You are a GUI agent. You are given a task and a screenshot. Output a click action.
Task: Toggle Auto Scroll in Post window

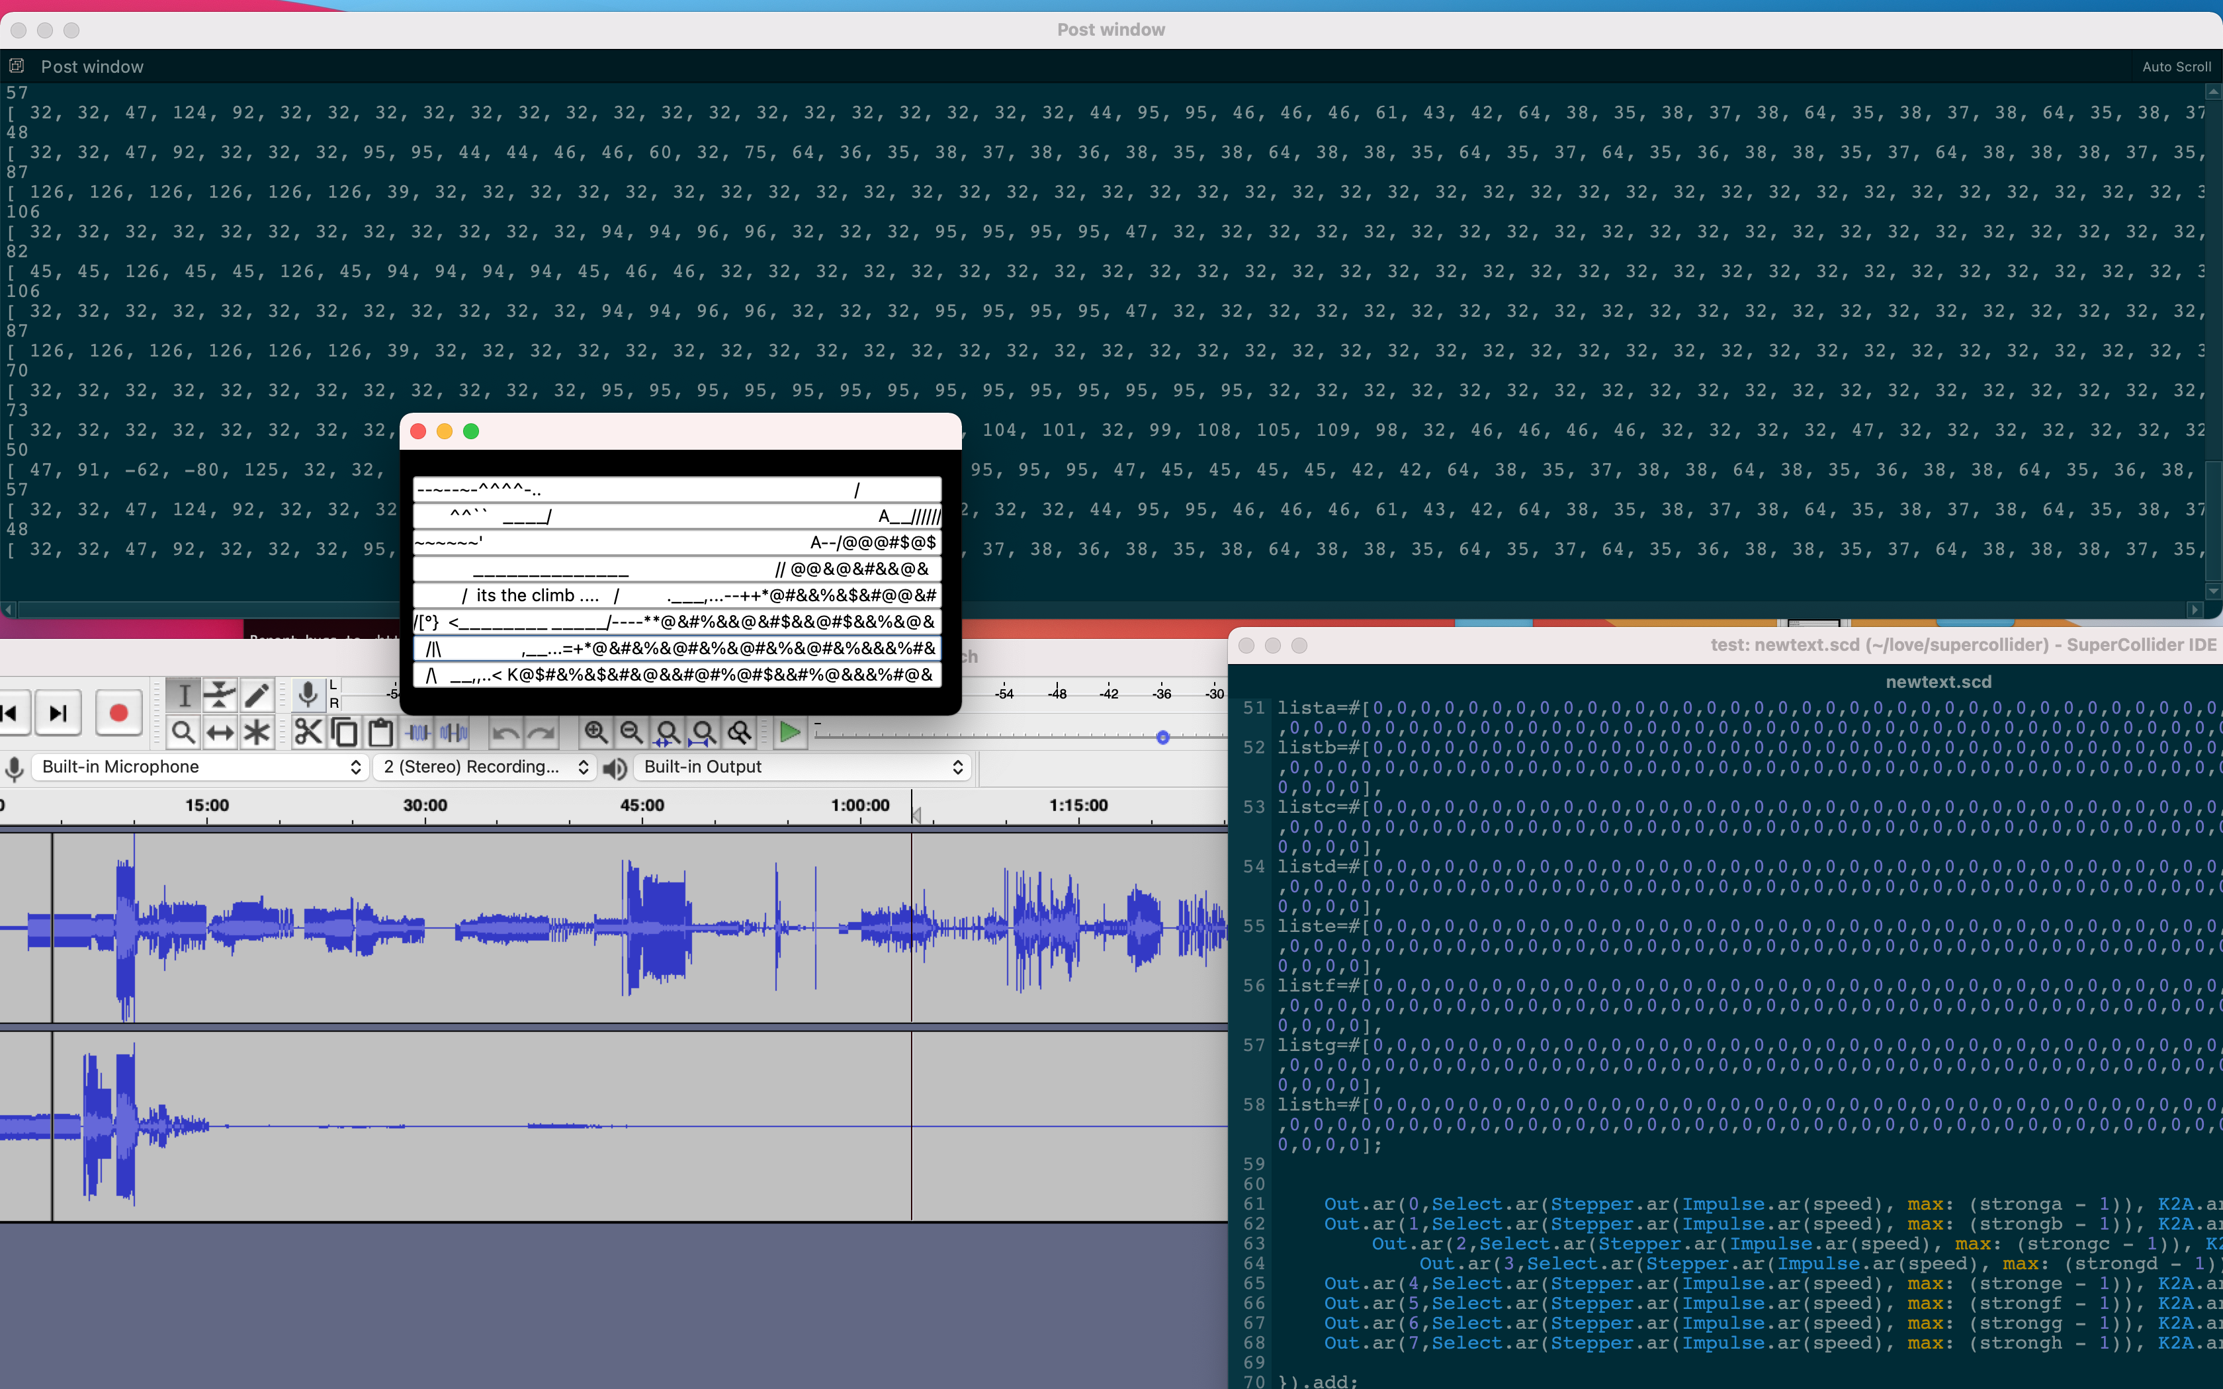pyautogui.click(x=2175, y=67)
